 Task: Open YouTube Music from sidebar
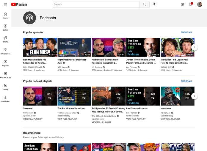coord(5,75)
